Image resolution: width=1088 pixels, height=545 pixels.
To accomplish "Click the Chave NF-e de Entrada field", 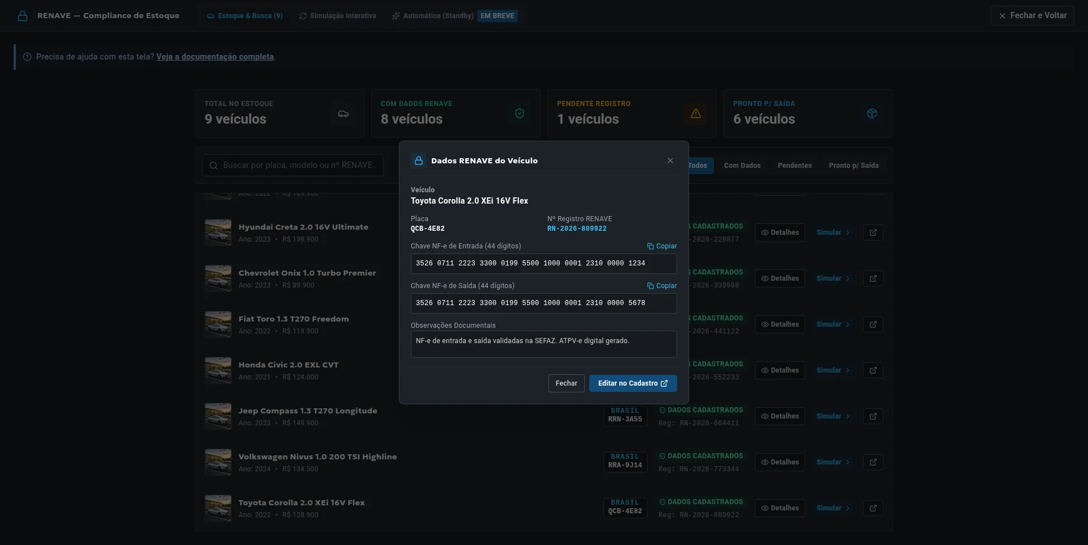I will tap(543, 264).
